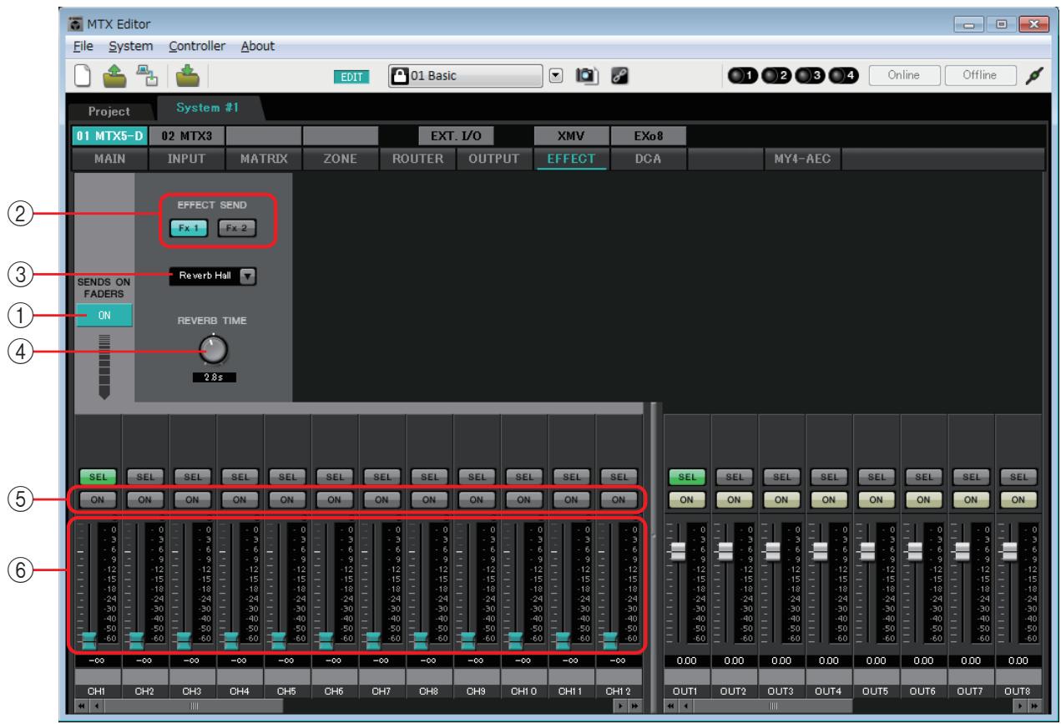Screen dimensions: 1061x724
Task: Click double left scroll arrow under CH1
Action: click(83, 706)
